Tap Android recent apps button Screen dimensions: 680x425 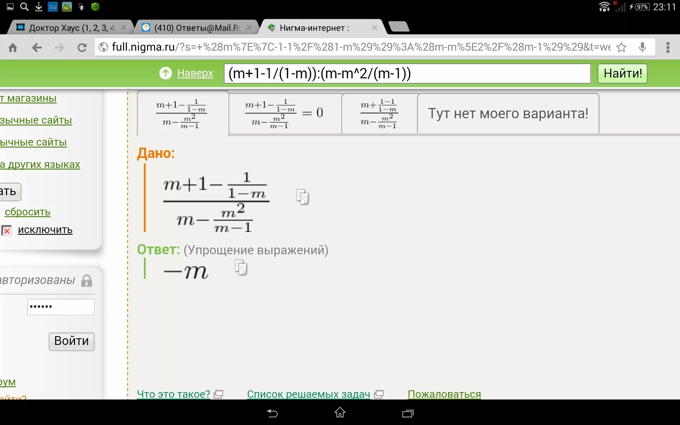pyautogui.click(x=408, y=413)
